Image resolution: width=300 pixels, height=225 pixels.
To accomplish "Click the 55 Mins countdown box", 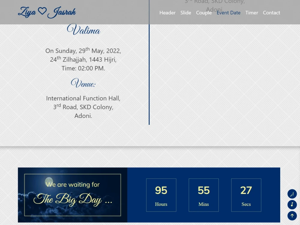I will pyautogui.click(x=204, y=195).
